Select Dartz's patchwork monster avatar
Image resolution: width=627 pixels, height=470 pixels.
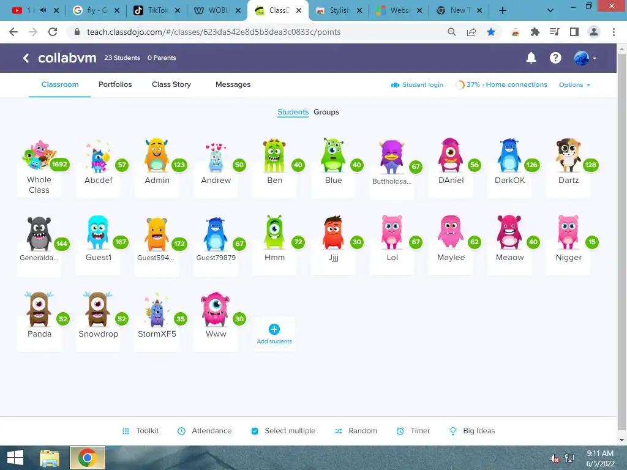568,155
